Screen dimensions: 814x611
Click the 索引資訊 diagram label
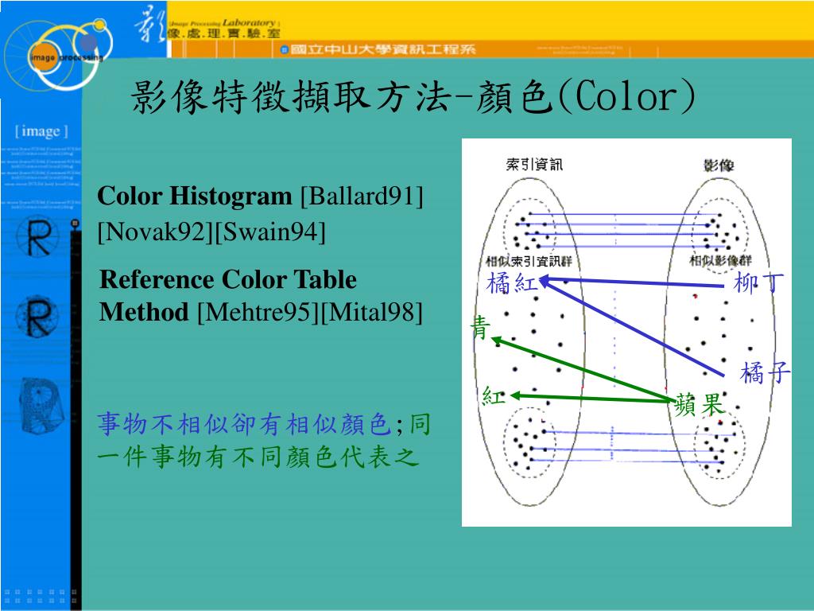pos(534,165)
